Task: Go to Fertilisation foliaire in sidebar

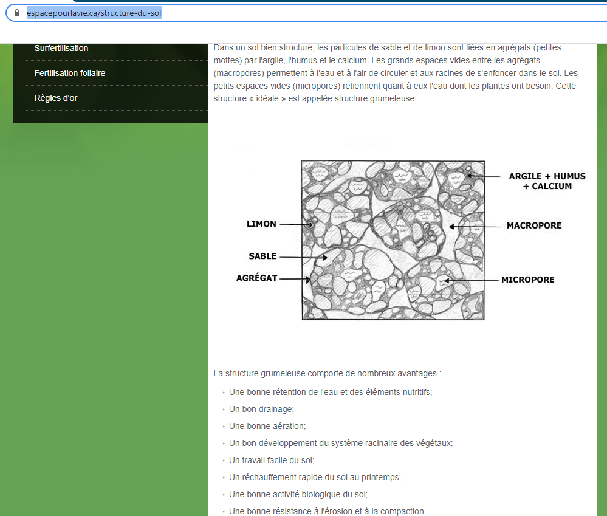Action: pyautogui.click(x=70, y=73)
